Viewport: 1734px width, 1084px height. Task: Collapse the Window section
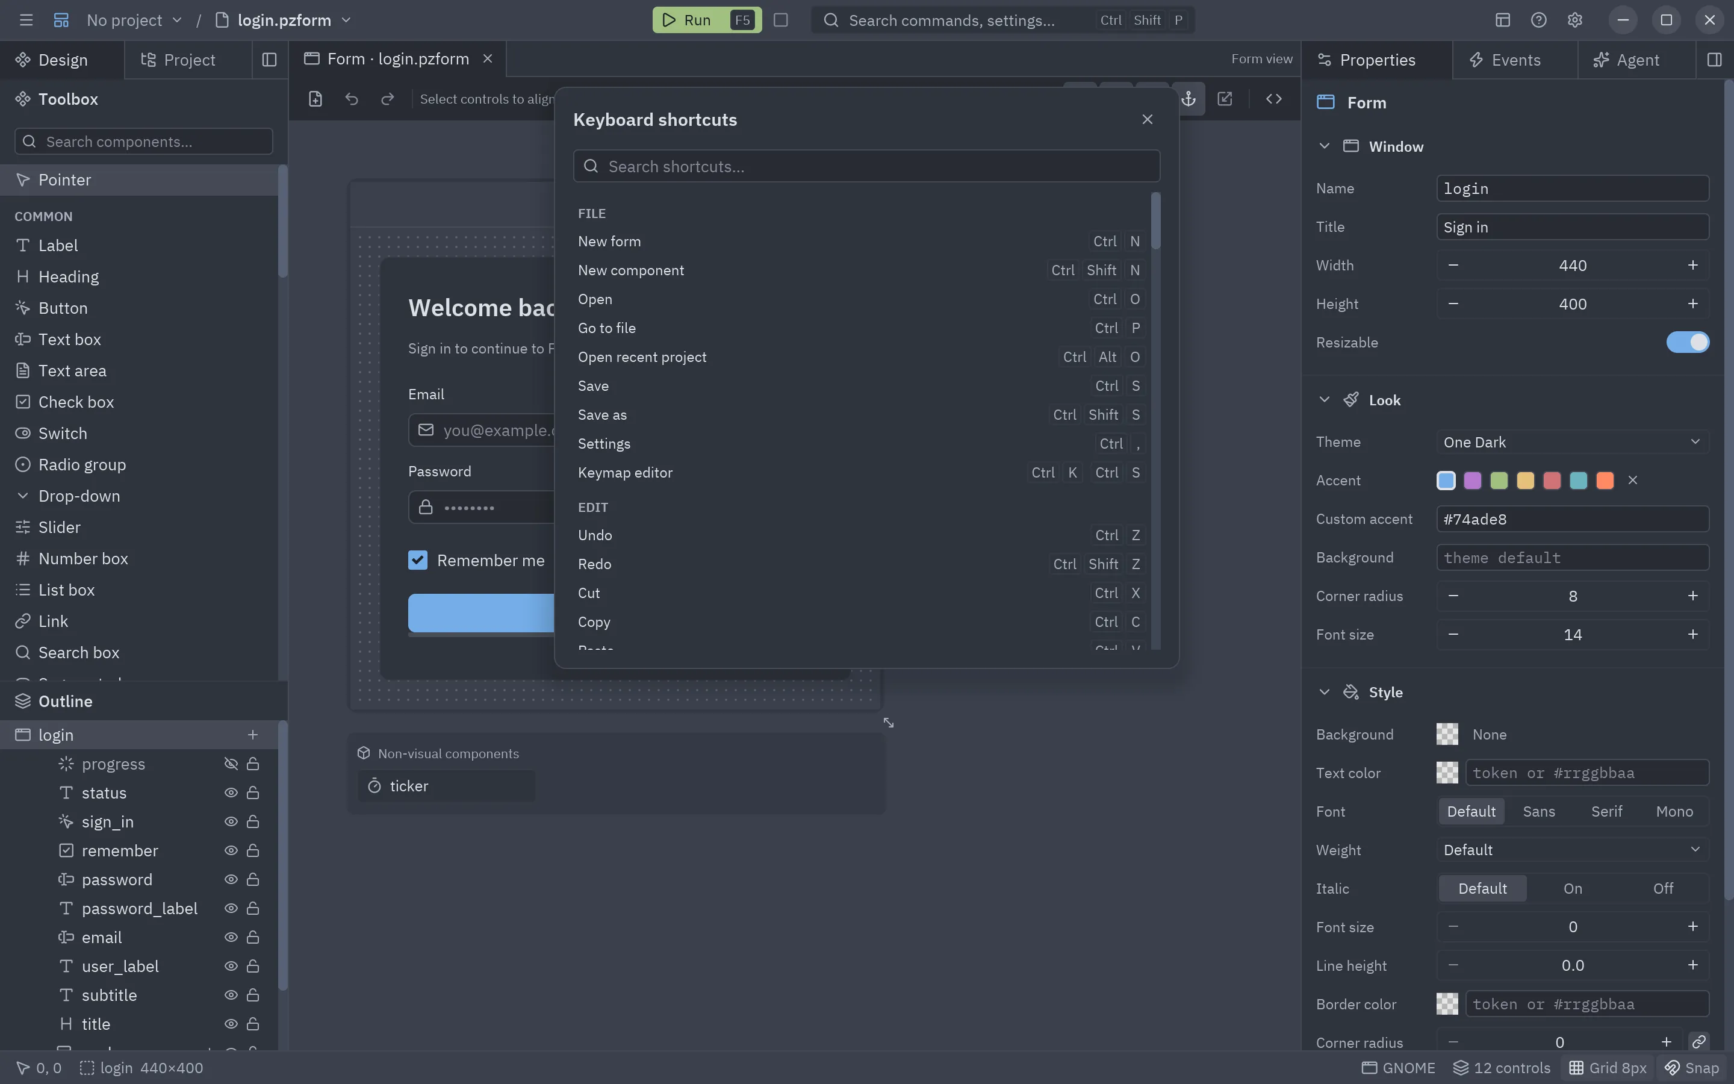[1324, 146]
